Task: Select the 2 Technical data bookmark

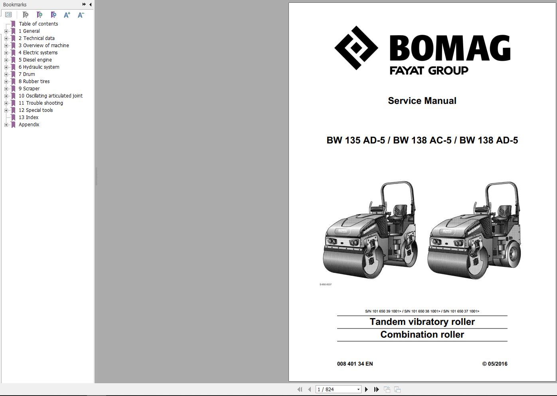Action: [x=37, y=38]
